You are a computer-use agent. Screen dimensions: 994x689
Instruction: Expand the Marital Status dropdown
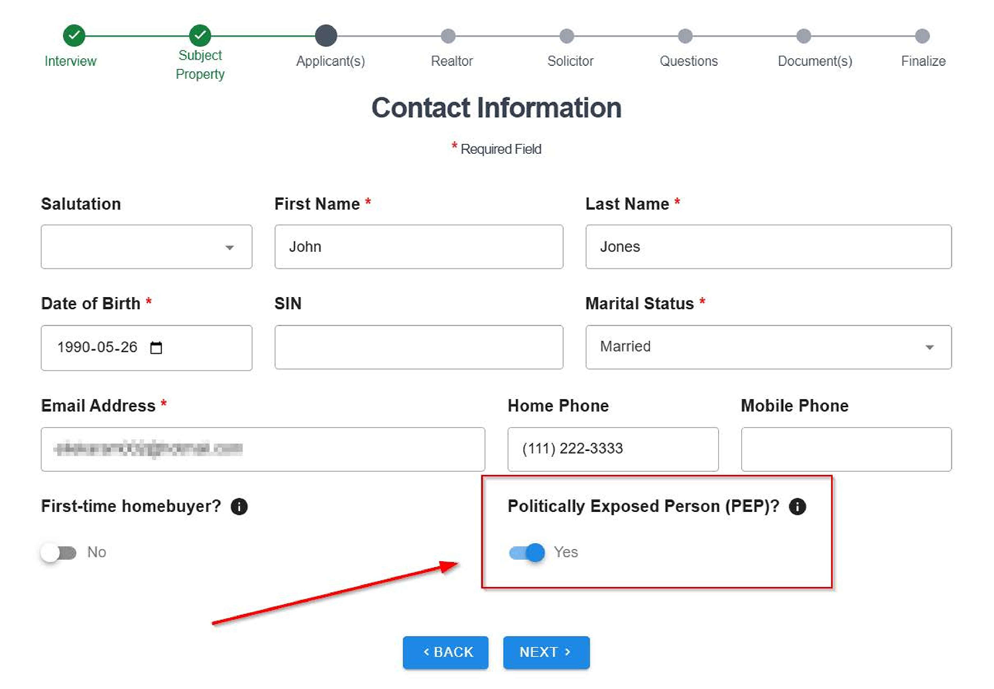click(x=768, y=347)
